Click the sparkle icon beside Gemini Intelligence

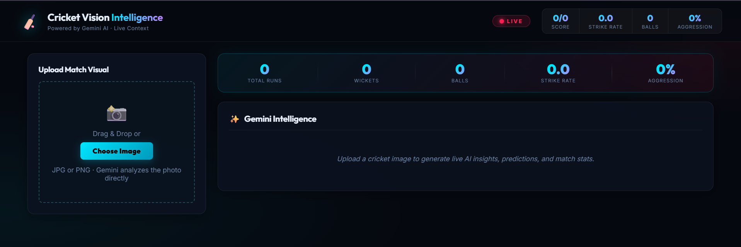pos(235,119)
